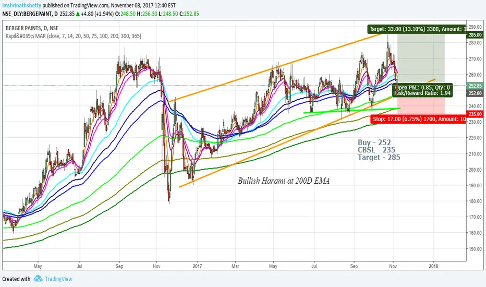This screenshot has width=486, height=287.
Task: Click the 285.00 target price tag
Action: tap(475, 35)
